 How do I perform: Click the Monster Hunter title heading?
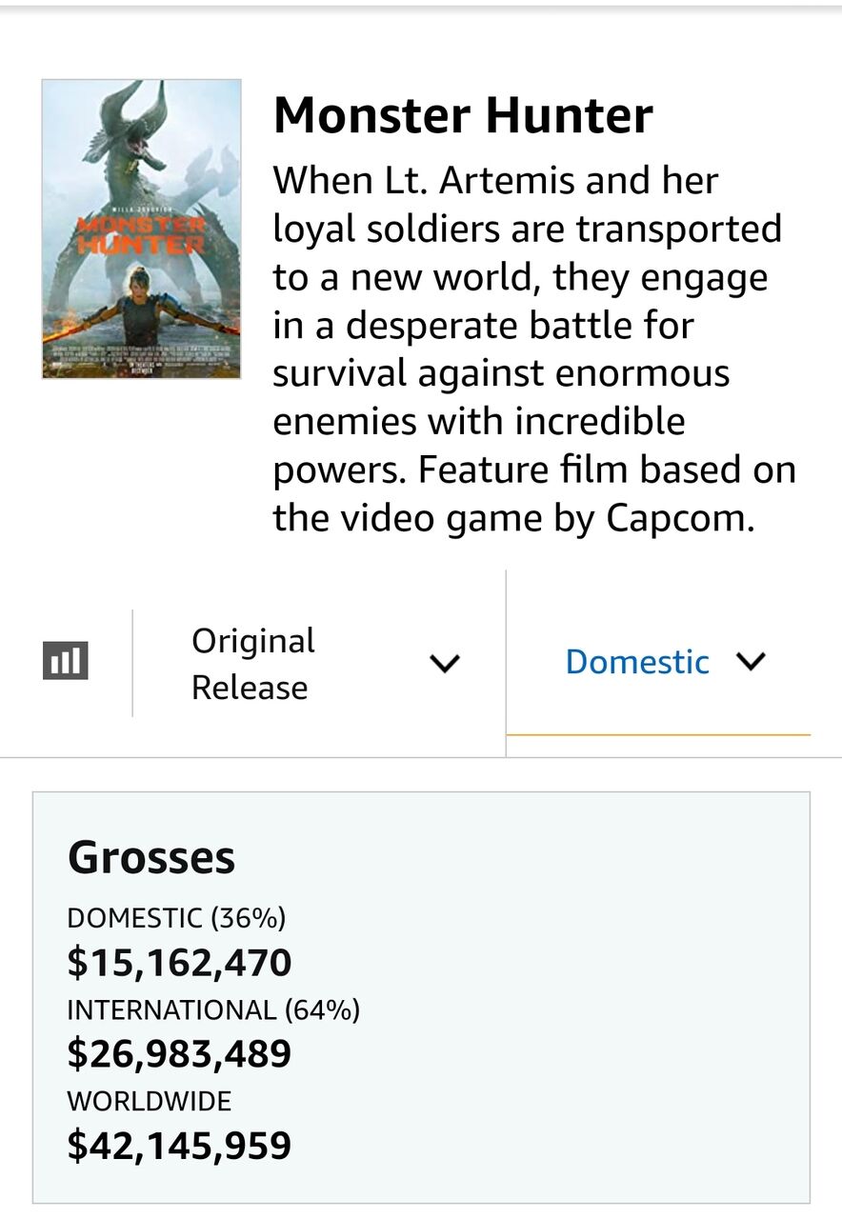click(463, 115)
